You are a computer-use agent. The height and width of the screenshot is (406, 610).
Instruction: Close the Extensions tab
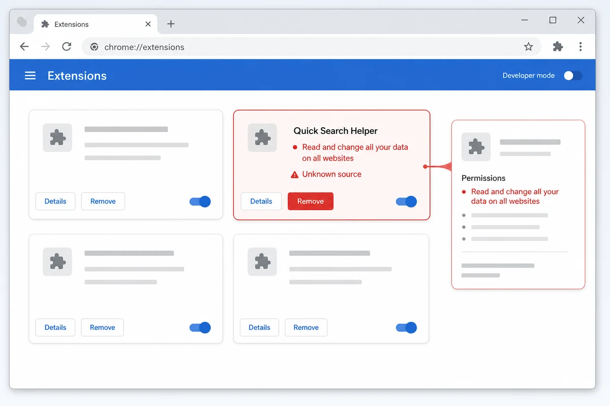coord(148,24)
